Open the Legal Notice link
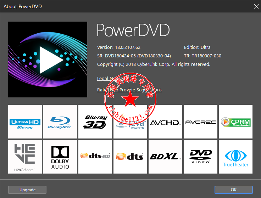This screenshot has height=198, width=261. [x=110, y=78]
